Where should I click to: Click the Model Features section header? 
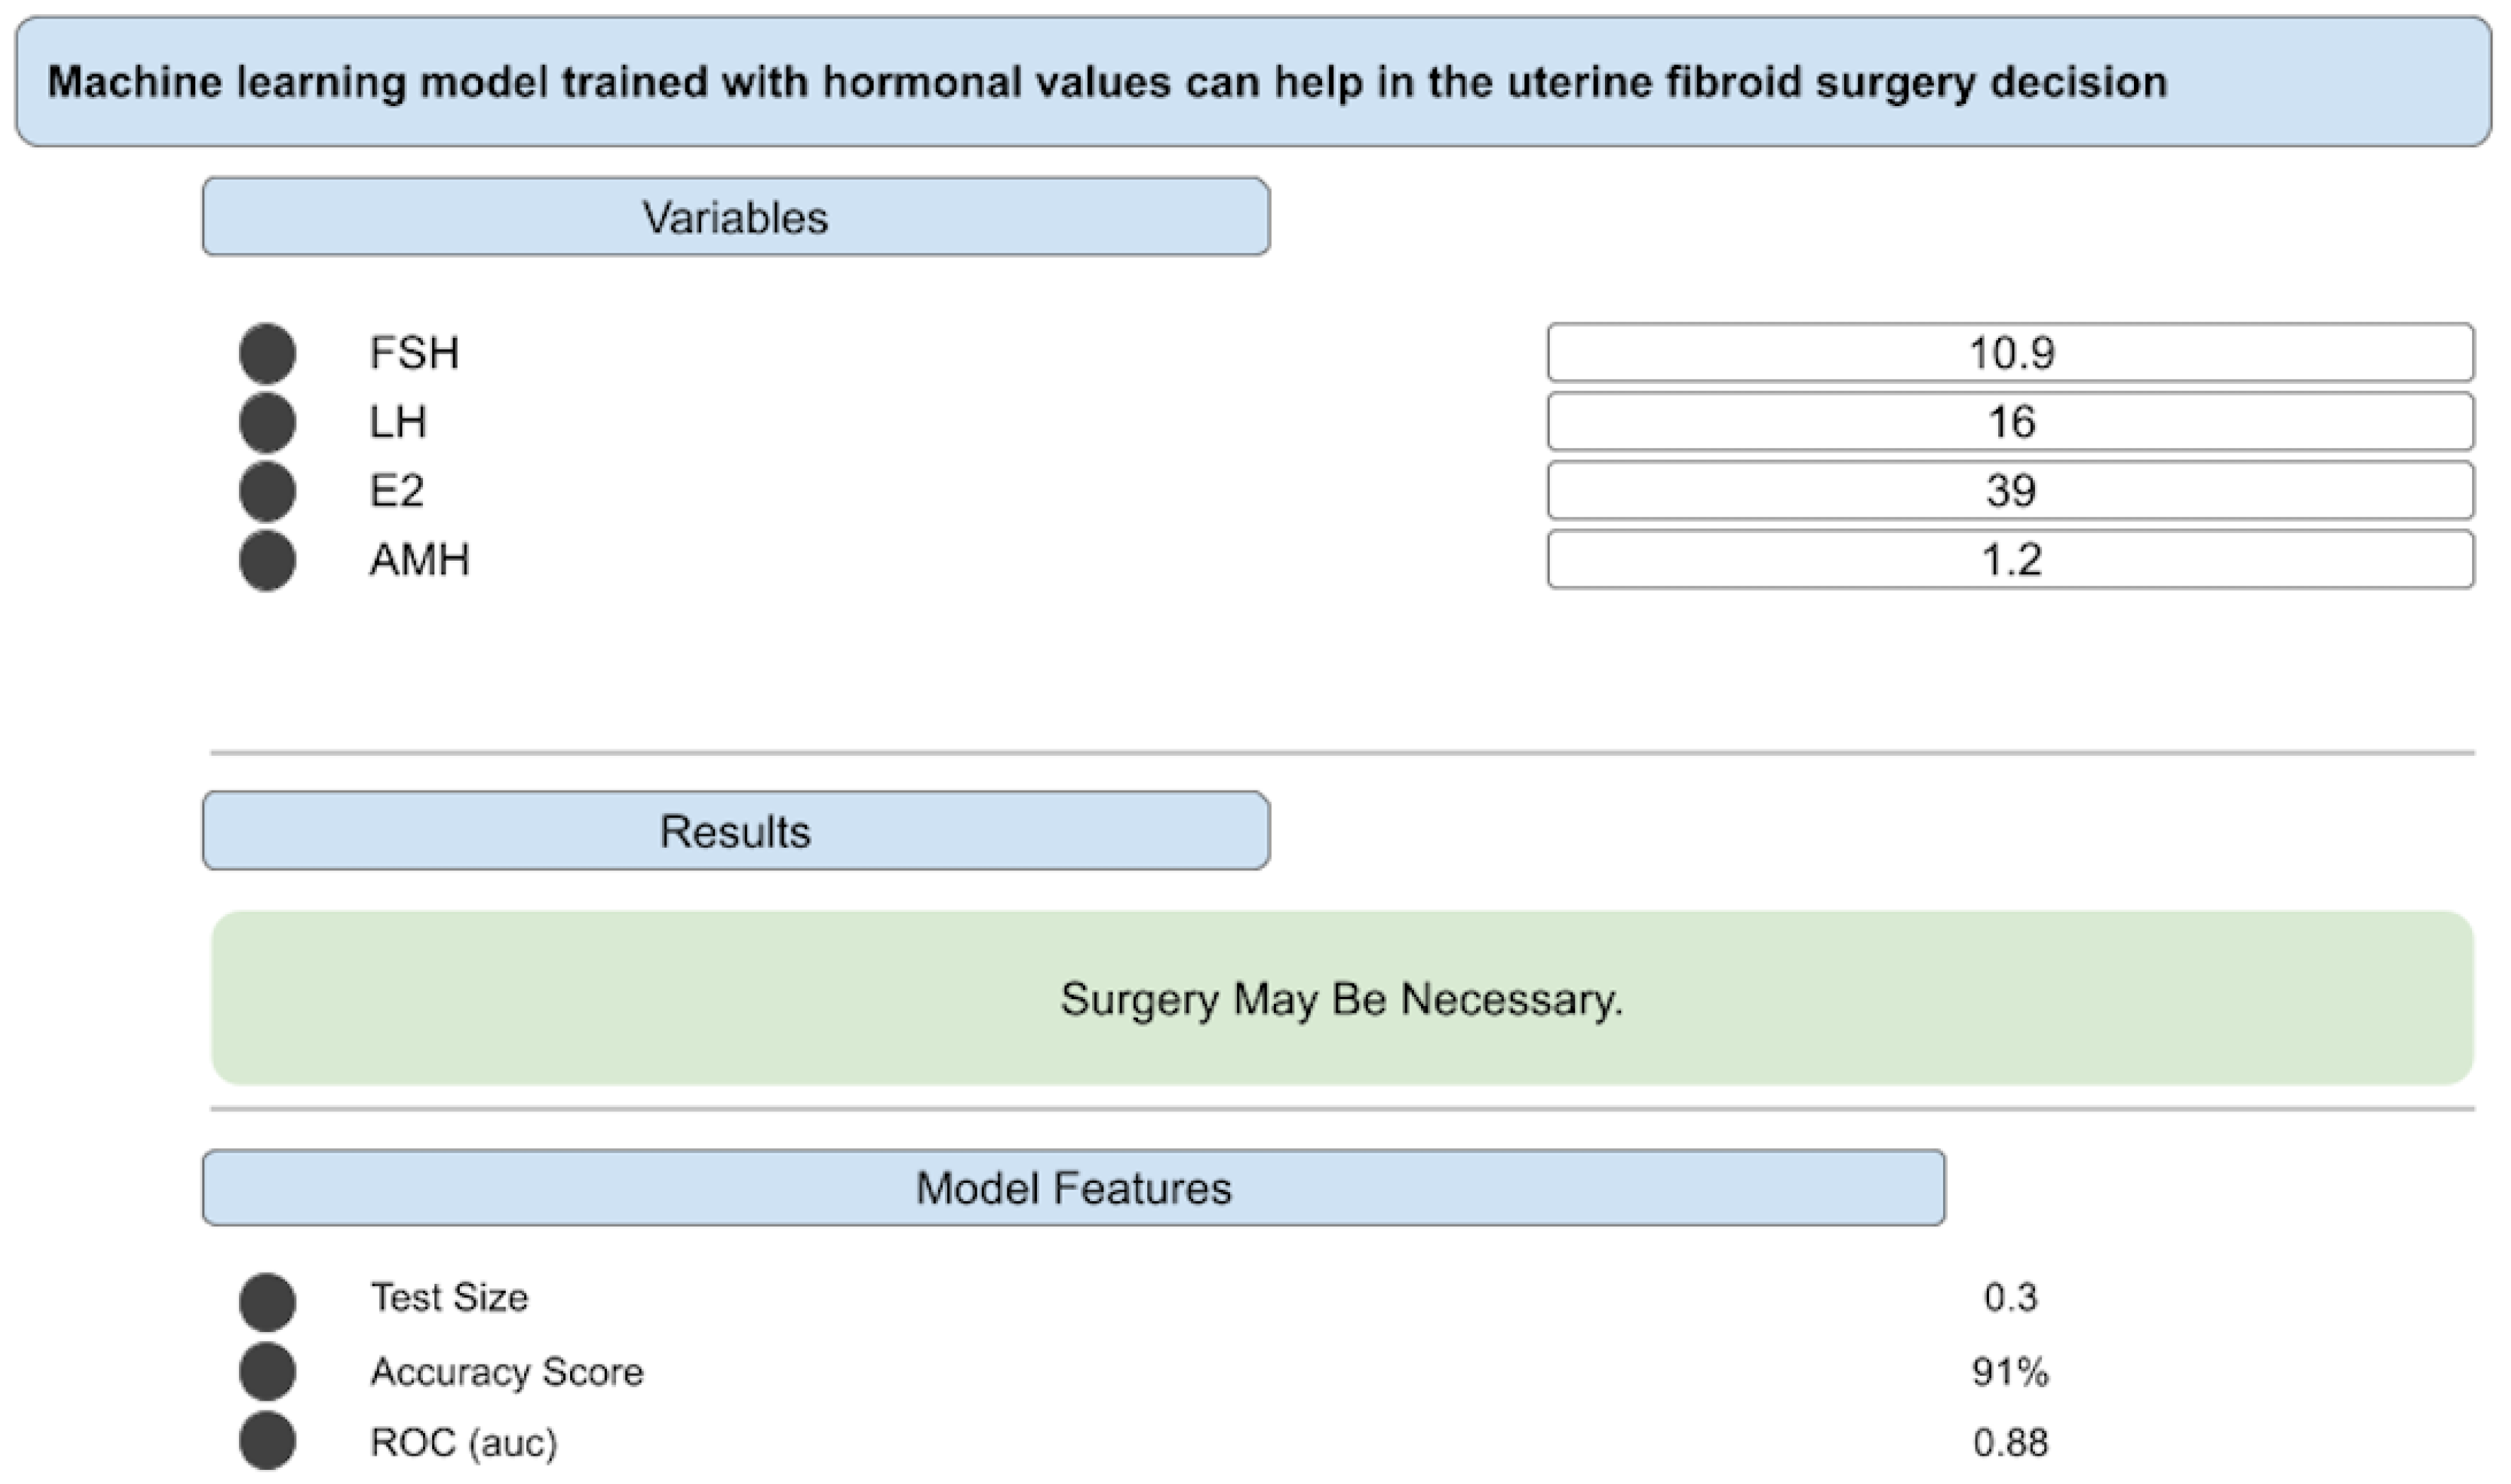[1074, 1188]
